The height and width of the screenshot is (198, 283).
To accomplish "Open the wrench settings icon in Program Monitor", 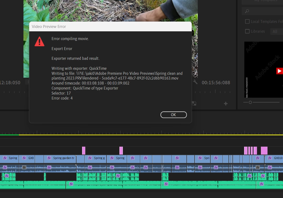I will [195, 82].
